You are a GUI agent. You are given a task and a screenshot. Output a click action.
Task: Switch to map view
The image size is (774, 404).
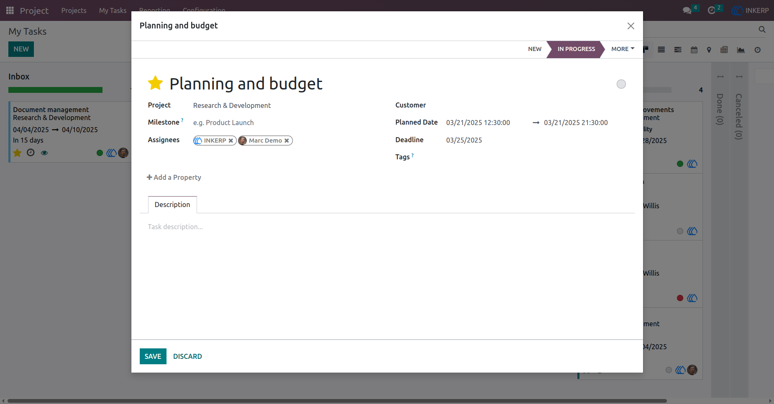coord(709,50)
